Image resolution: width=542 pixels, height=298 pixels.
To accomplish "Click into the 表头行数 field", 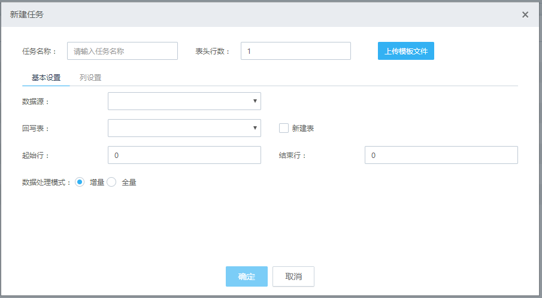I will [296, 51].
